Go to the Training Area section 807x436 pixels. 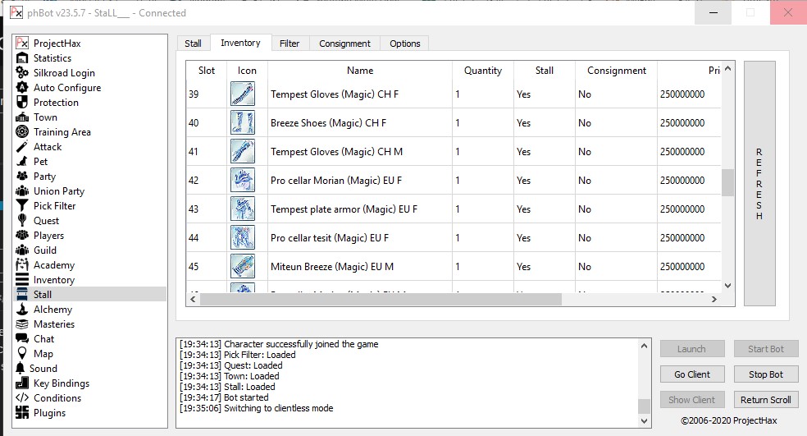pyautogui.click(x=62, y=132)
